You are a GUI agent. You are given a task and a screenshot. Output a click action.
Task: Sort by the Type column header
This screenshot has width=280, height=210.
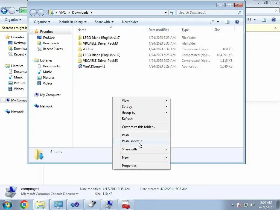tap(196, 30)
